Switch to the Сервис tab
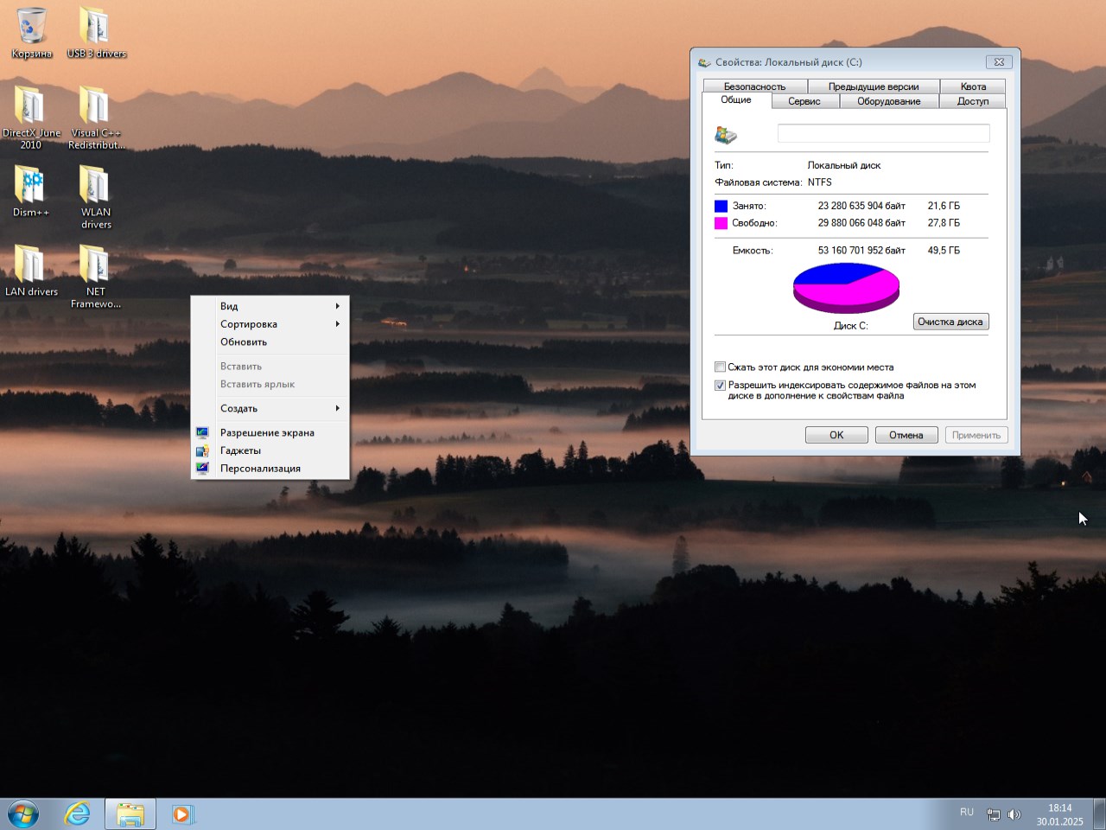The width and height of the screenshot is (1106, 830). [804, 100]
